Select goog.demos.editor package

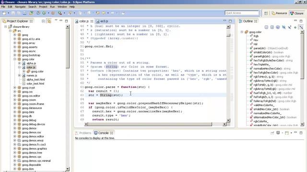tap(33, 137)
